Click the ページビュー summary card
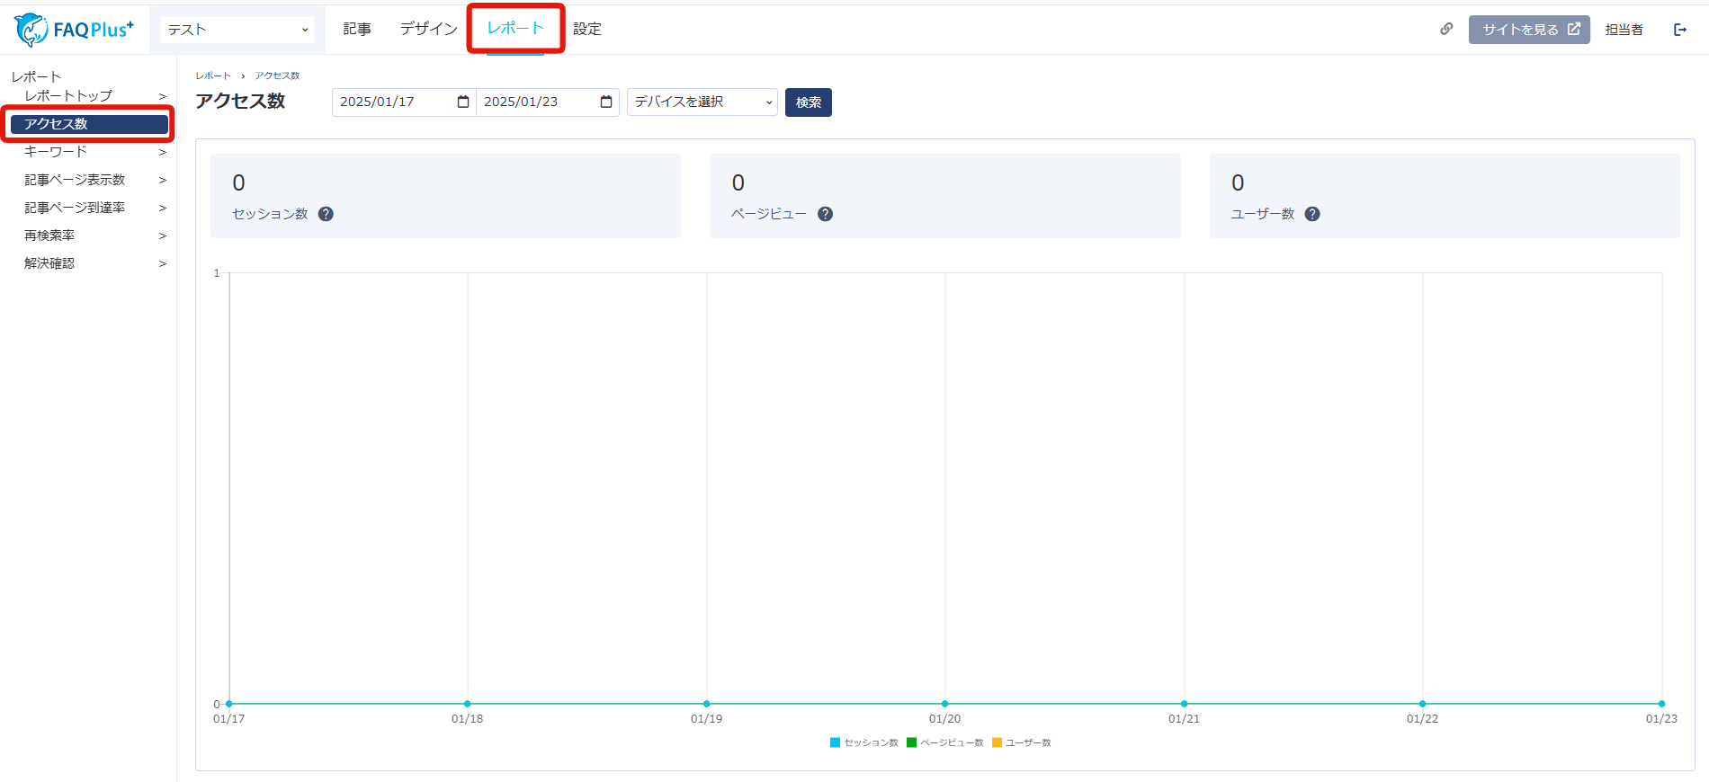This screenshot has height=782, width=1709. (945, 196)
